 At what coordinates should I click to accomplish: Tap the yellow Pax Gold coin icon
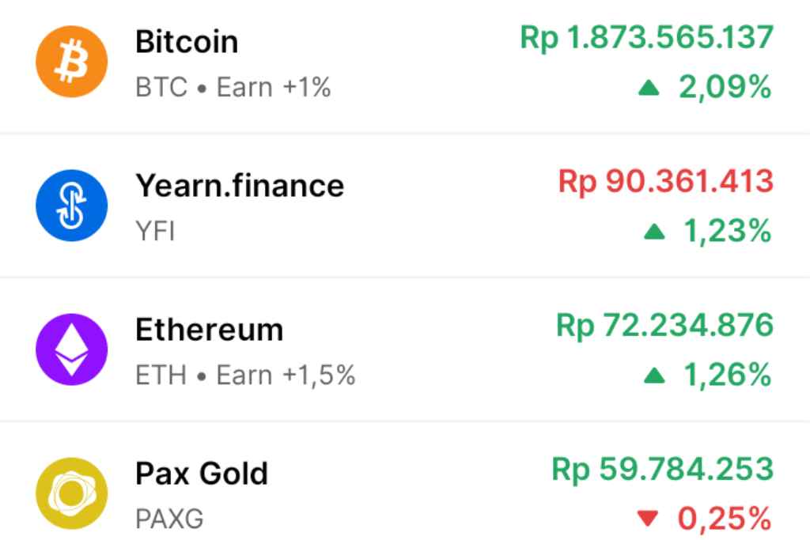[x=71, y=494]
